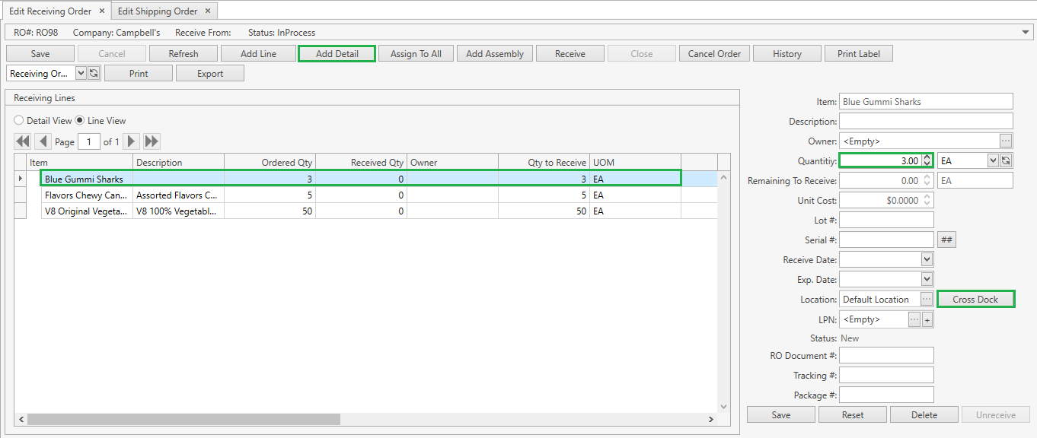Close the Edit Shipping Order tab
This screenshot has height=438, width=1037.
click(x=208, y=11)
